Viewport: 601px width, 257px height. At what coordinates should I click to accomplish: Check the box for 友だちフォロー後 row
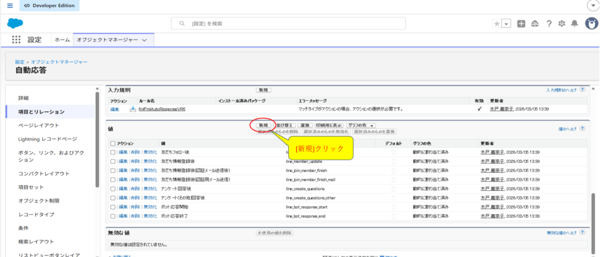(113, 152)
